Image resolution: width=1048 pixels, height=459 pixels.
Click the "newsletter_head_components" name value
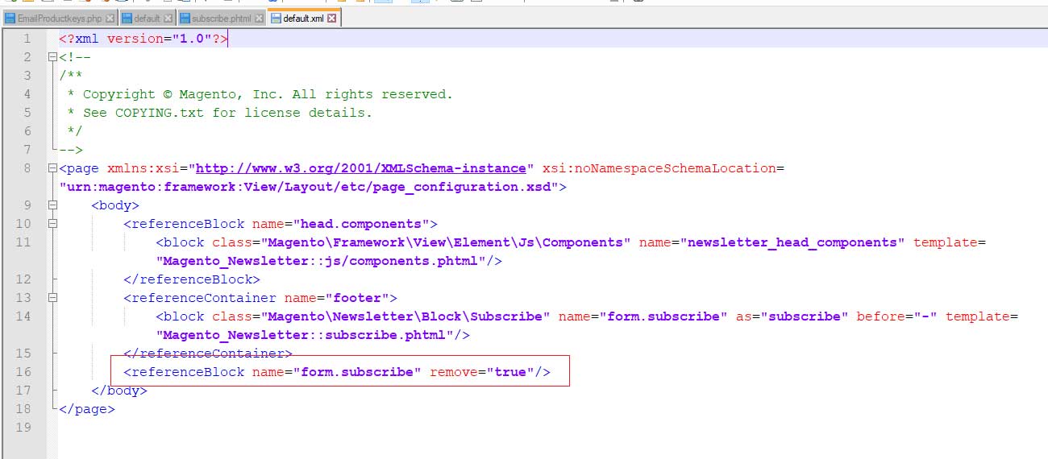tap(792, 242)
